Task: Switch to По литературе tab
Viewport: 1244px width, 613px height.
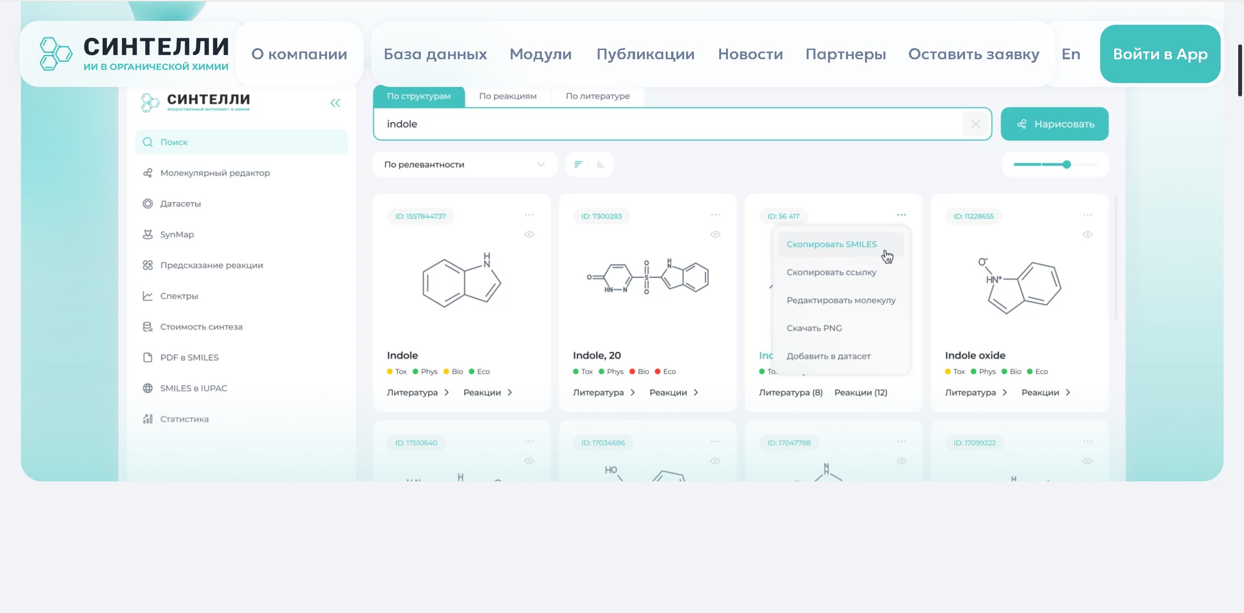Action: point(598,96)
